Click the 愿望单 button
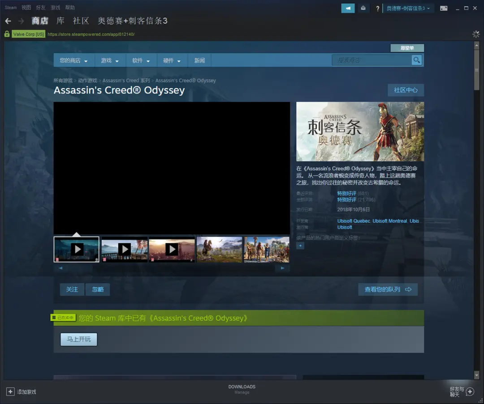 pyautogui.click(x=407, y=48)
